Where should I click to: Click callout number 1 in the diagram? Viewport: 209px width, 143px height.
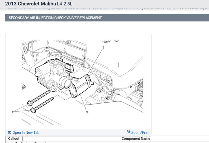[x=13, y=112]
